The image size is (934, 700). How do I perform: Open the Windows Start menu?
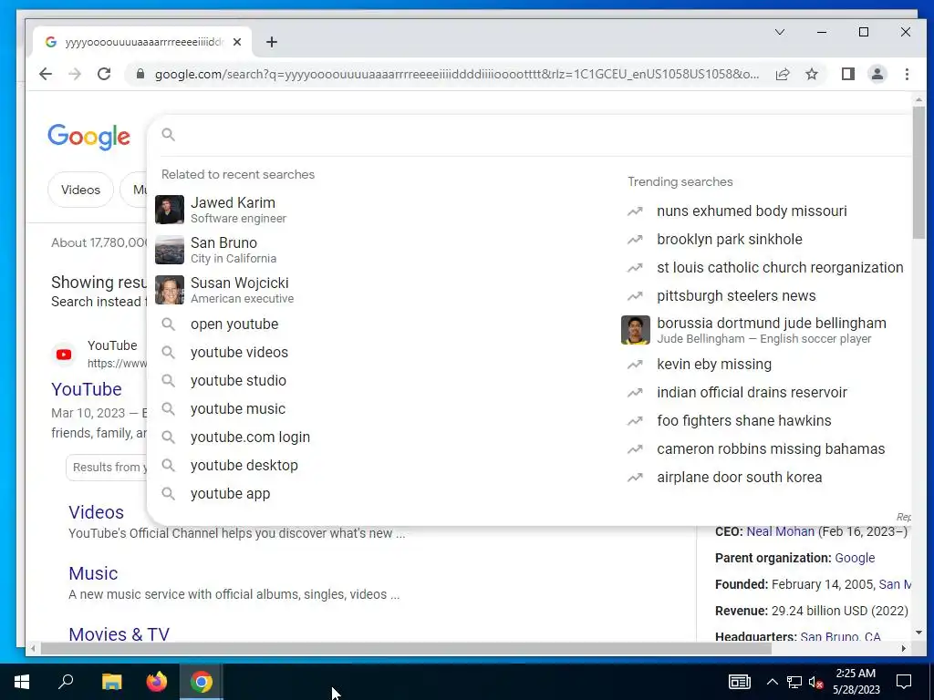click(x=22, y=682)
